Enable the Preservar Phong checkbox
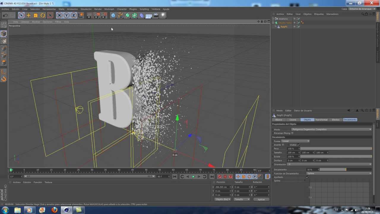The image size is (380, 214). tap(292, 133)
